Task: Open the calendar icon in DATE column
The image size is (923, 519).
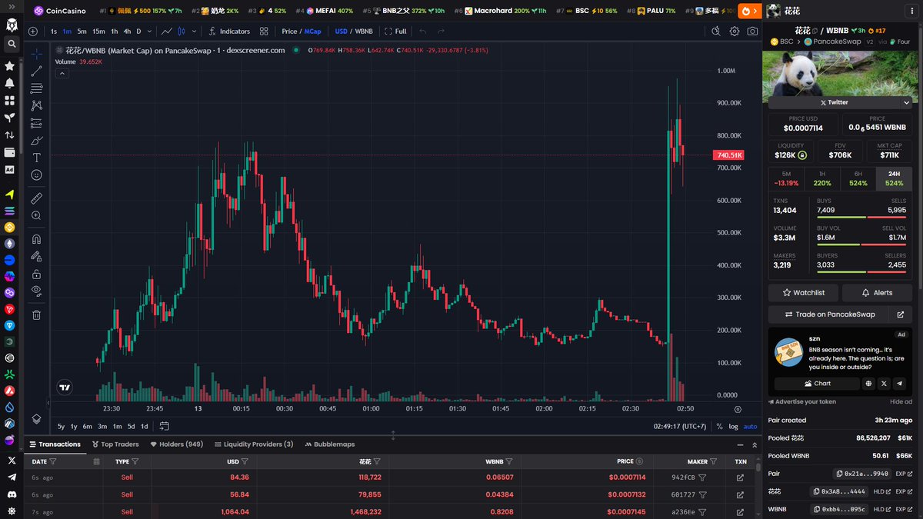Action: (96, 461)
